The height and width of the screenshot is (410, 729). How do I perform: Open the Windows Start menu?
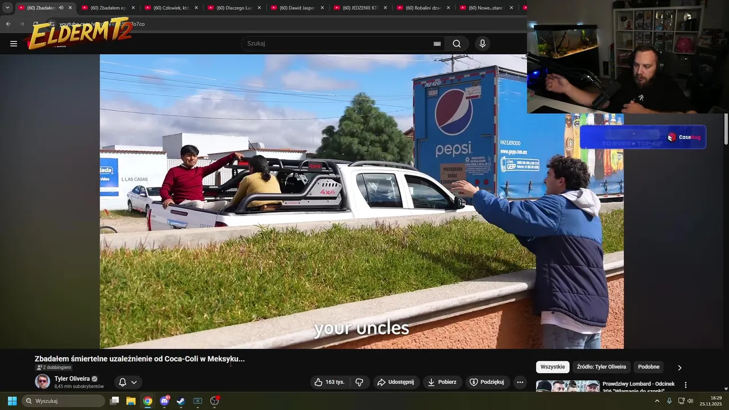(x=12, y=401)
